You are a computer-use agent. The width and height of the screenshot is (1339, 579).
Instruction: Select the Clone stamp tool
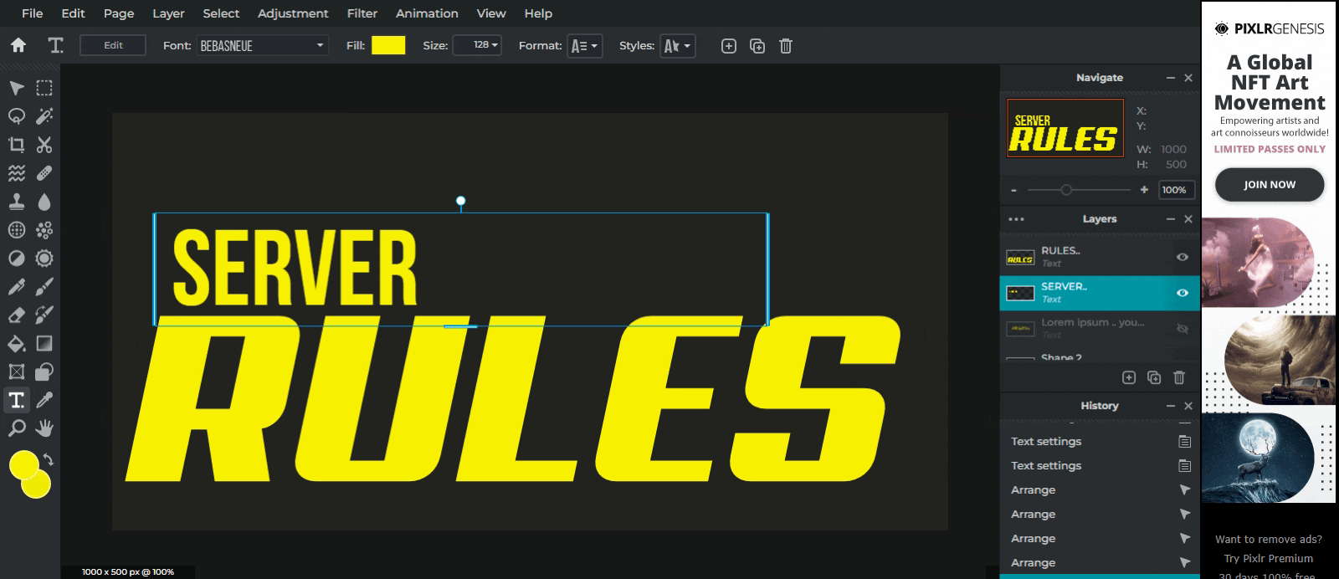tap(17, 202)
